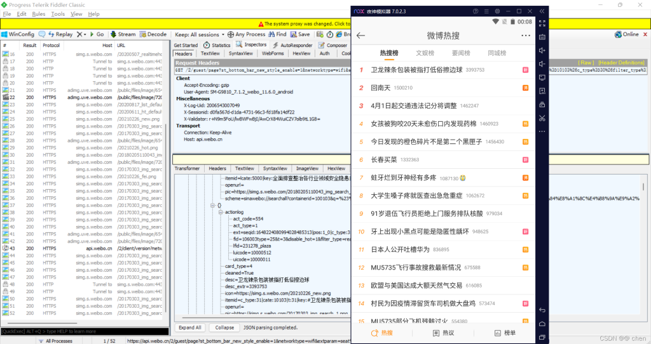Open WinConfig in Fiddler toolbar
Viewport: 651px width, 344px height.
[17, 34]
